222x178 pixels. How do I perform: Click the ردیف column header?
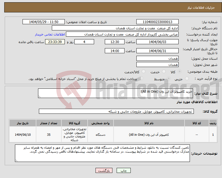pos(213,123)
